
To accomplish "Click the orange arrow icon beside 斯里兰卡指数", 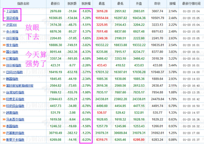I will pyautogui.click(x=4, y=140).
